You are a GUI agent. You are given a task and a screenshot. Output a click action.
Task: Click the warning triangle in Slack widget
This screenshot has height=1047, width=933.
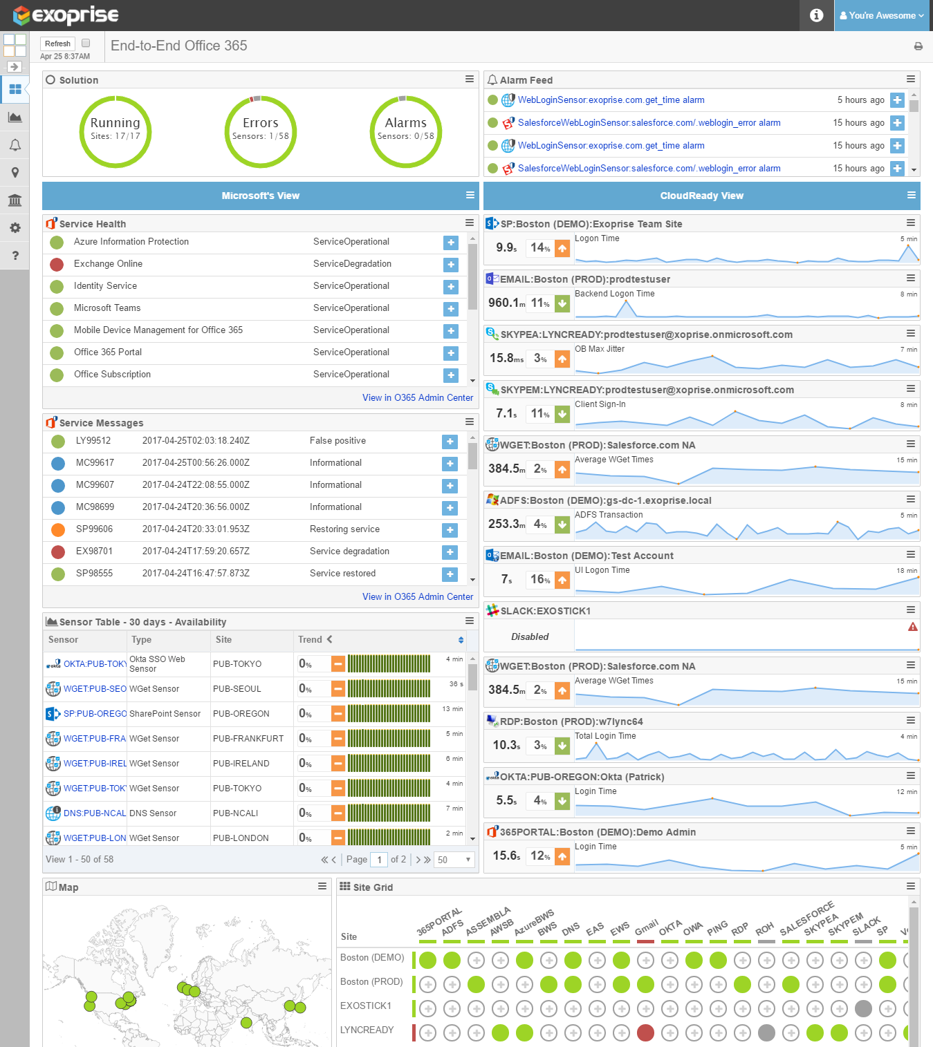pos(913,627)
